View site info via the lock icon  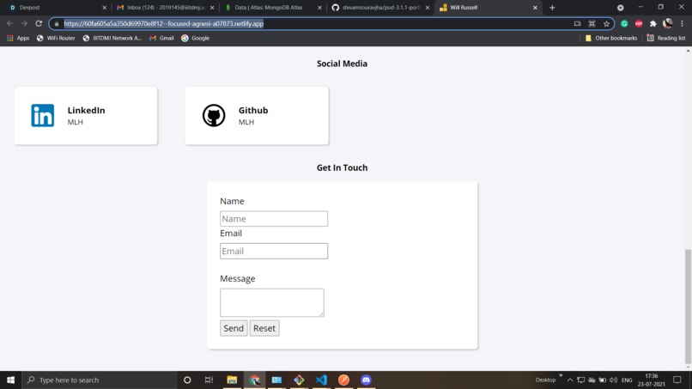(x=57, y=24)
